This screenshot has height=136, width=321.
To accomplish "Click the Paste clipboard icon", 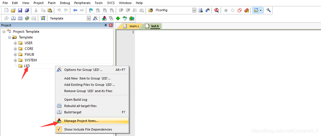I will [50, 10].
